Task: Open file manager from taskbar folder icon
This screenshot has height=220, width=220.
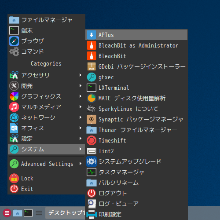Action: (18, 213)
